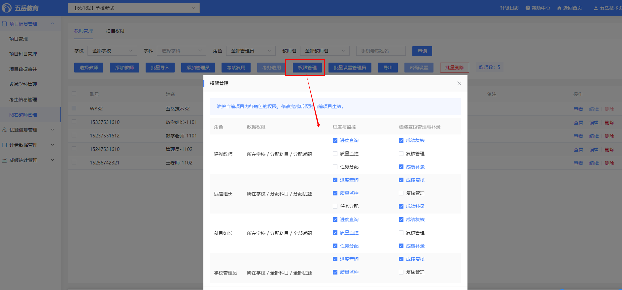The width and height of the screenshot is (622, 290).
Task: Enable 复核管理 for 试题组长 role
Action: (x=401, y=193)
